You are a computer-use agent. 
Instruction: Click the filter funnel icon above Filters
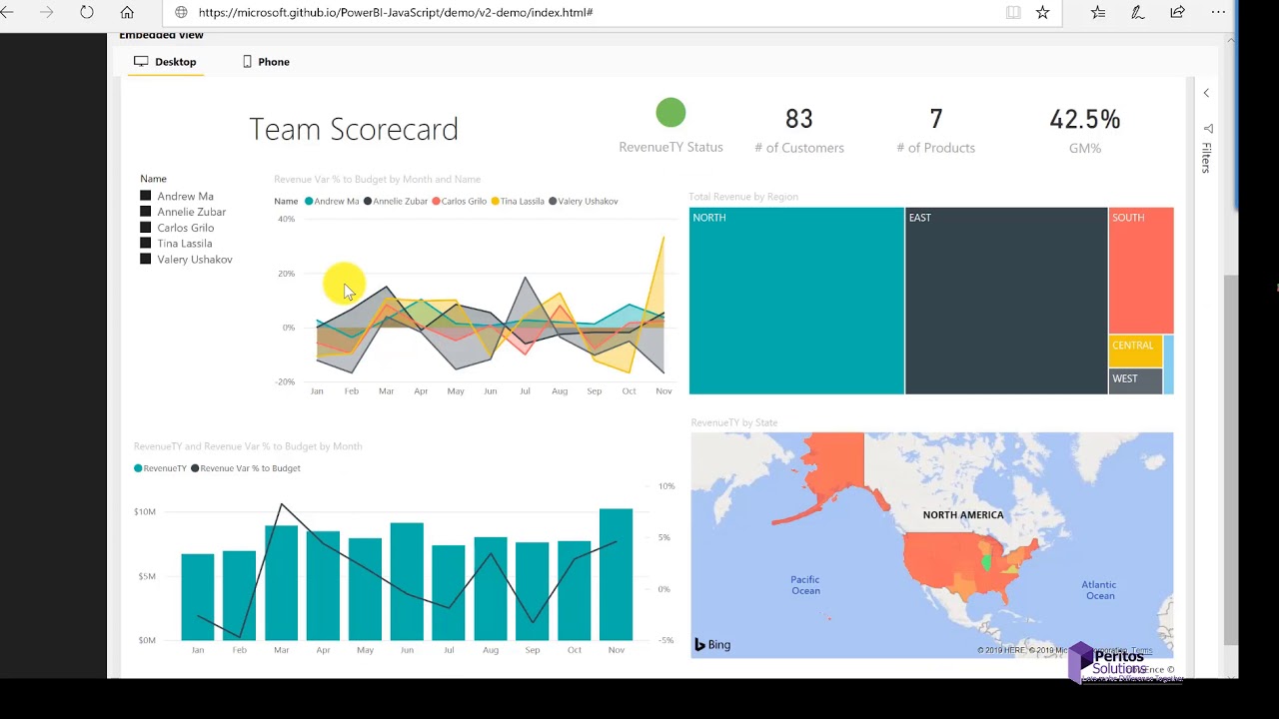[x=1207, y=129]
